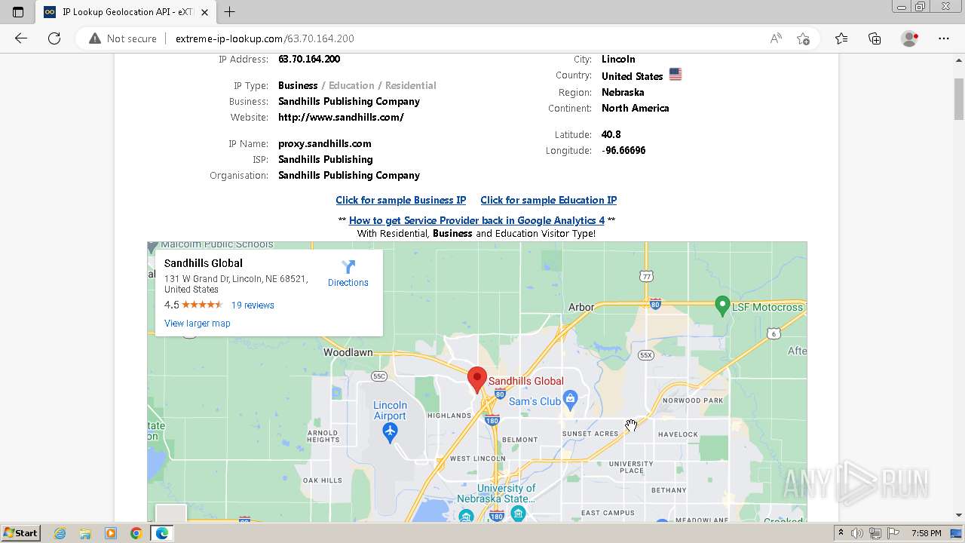Go back to the previous page

tap(21, 38)
